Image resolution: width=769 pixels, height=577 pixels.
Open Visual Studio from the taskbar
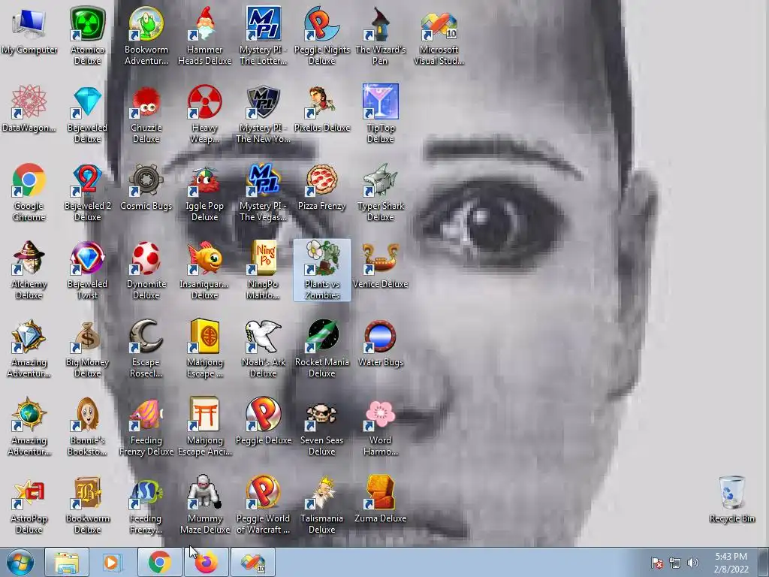click(x=253, y=562)
